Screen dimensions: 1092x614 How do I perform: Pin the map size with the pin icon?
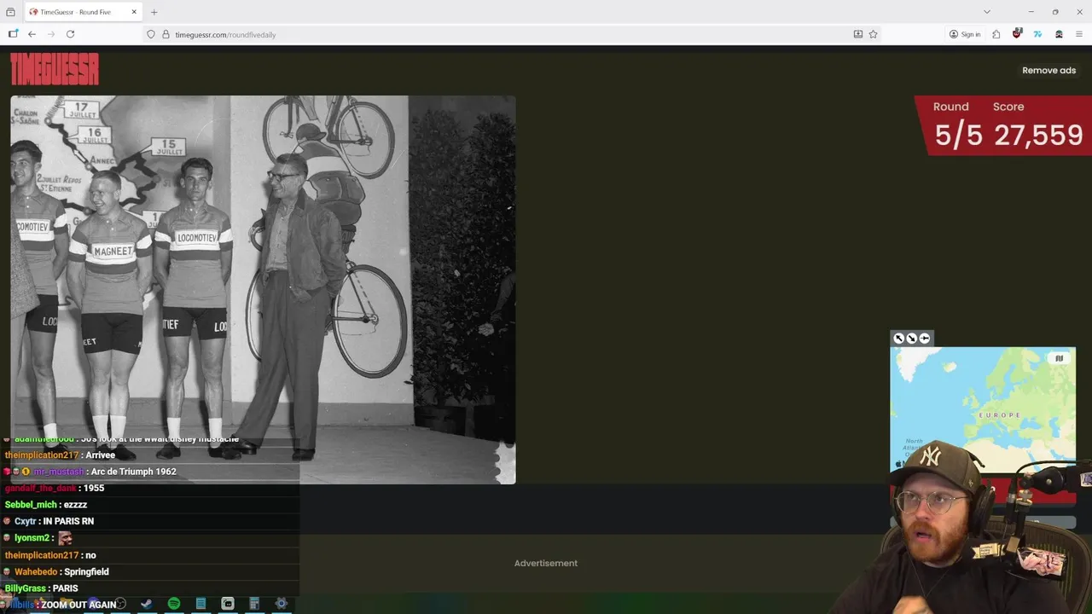pos(924,339)
